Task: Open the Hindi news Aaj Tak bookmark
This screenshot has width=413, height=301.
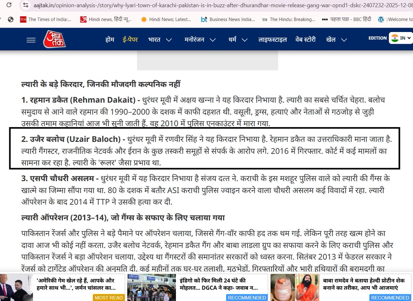Action: (106, 20)
